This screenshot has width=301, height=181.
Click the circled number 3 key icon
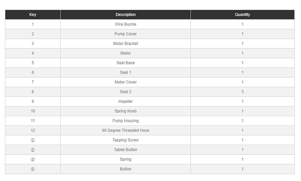tap(33, 159)
